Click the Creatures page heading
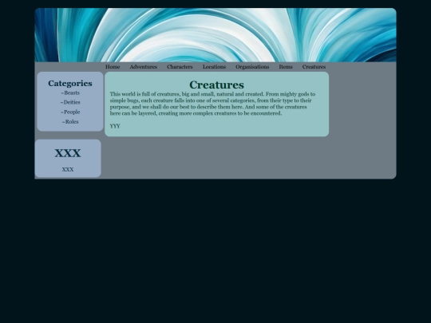Screen dimensions: 431x323 click(x=216, y=85)
